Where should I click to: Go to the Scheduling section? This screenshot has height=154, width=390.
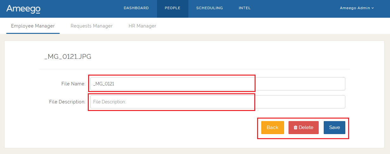[x=209, y=8]
